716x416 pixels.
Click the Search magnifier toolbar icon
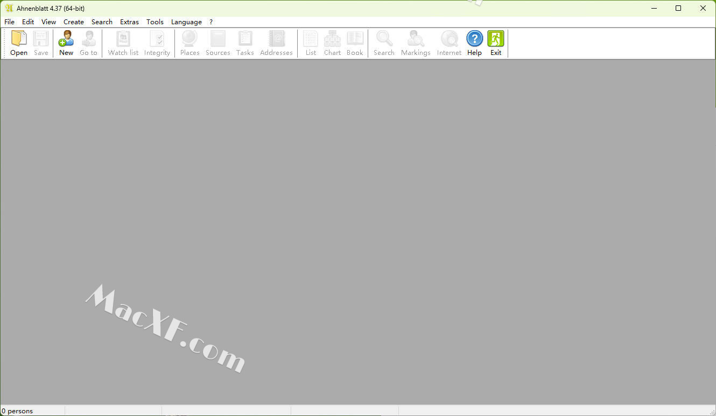[384, 39]
